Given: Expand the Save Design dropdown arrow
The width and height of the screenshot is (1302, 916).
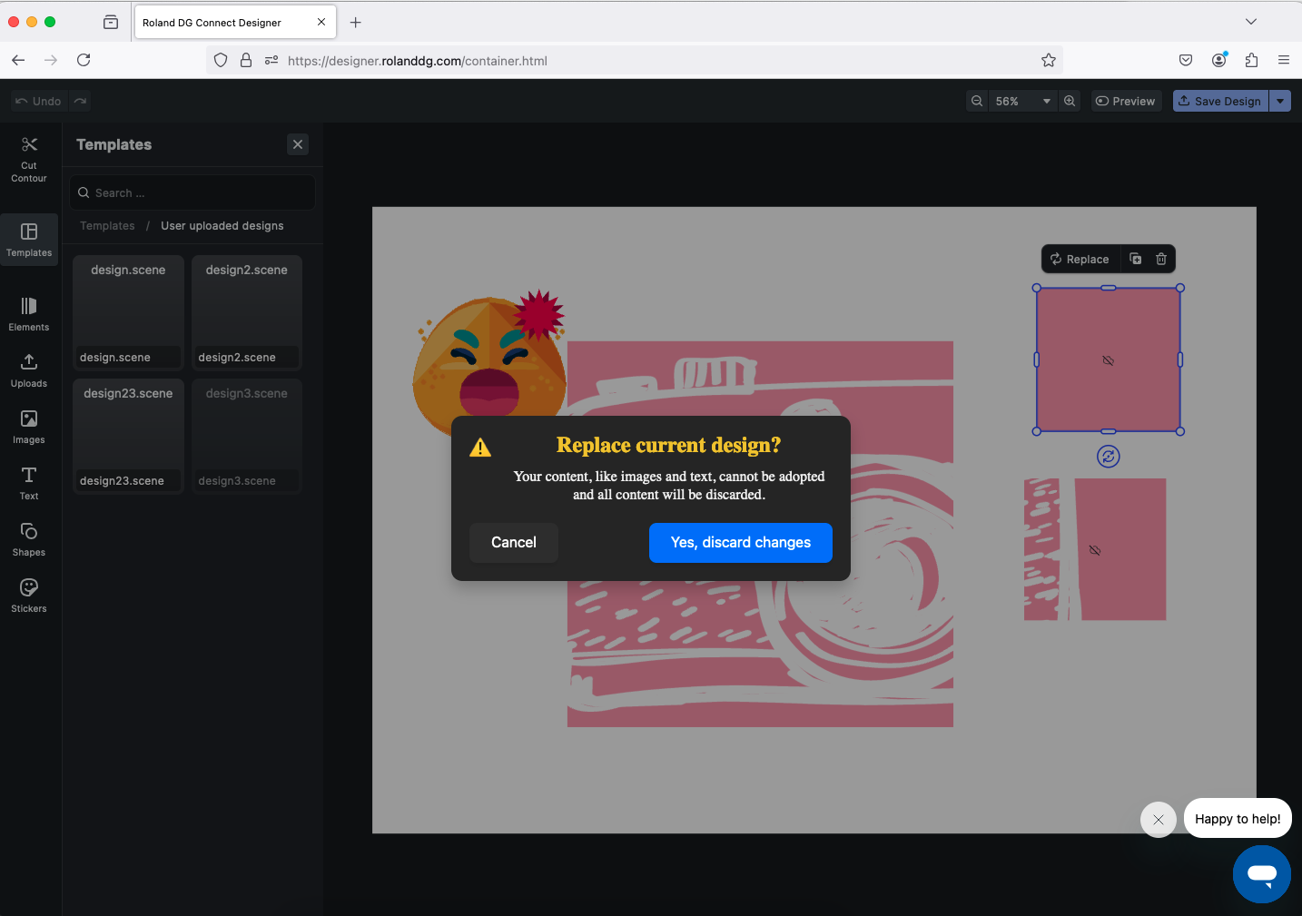Looking at the screenshot, I should tap(1280, 101).
